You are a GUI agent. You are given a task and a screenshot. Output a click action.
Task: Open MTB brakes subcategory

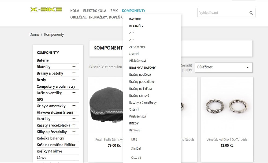click(x=134, y=139)
